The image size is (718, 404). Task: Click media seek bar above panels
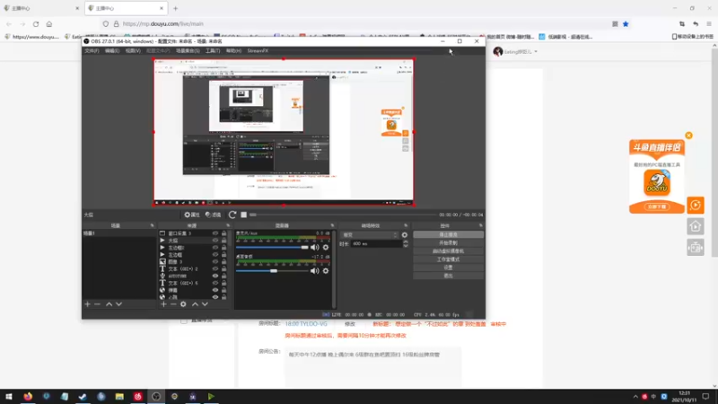tap(343, 215)
